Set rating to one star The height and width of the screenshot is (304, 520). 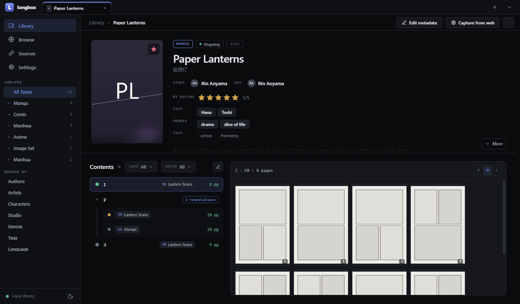201,97
